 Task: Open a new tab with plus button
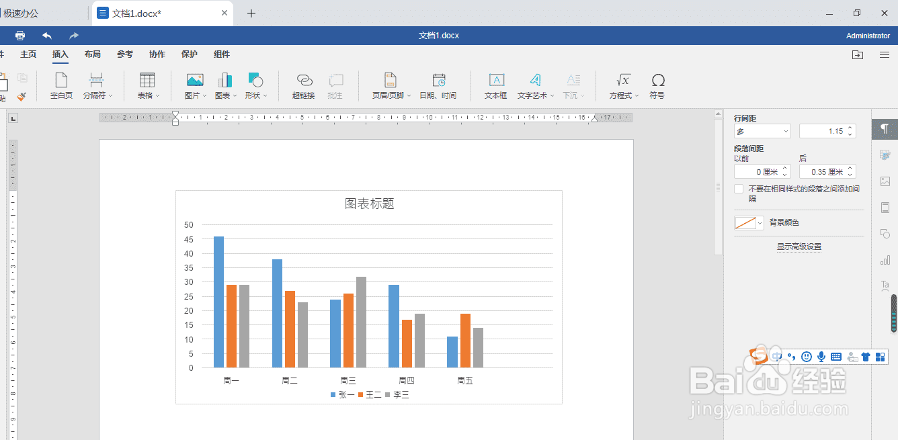(x=251, y=13)
